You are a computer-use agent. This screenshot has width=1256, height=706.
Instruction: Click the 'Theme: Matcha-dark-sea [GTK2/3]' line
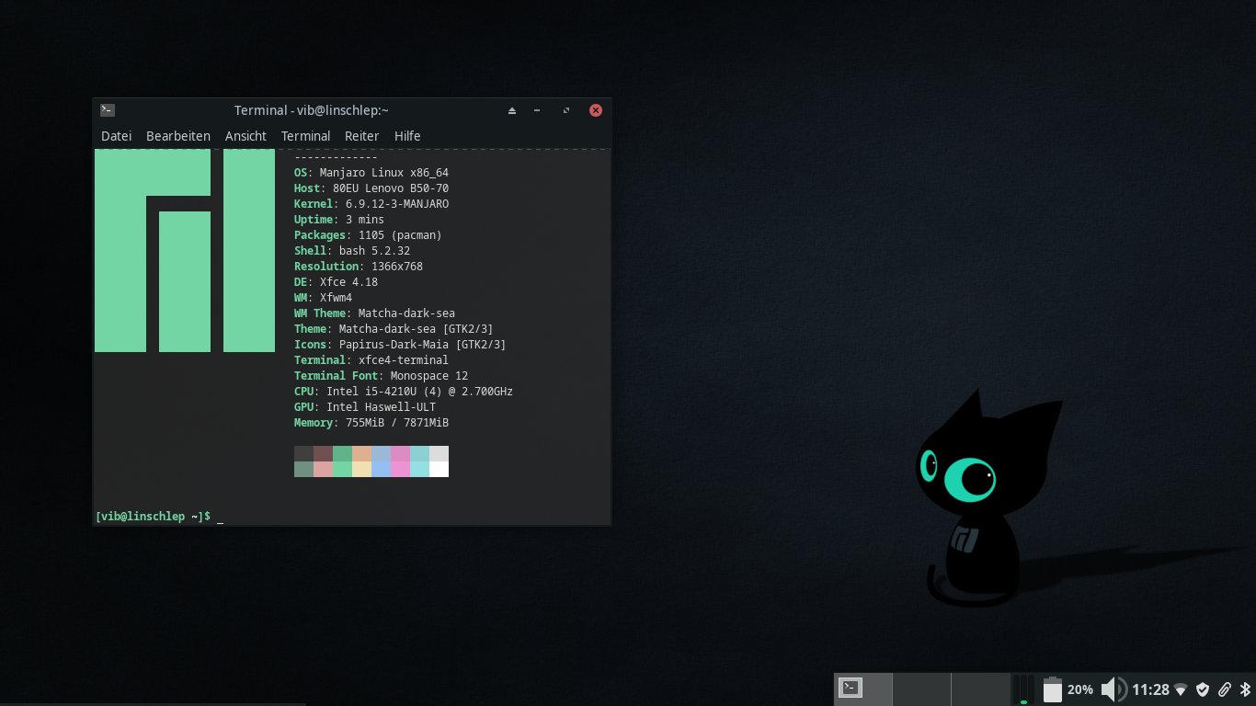click(394, 329)
